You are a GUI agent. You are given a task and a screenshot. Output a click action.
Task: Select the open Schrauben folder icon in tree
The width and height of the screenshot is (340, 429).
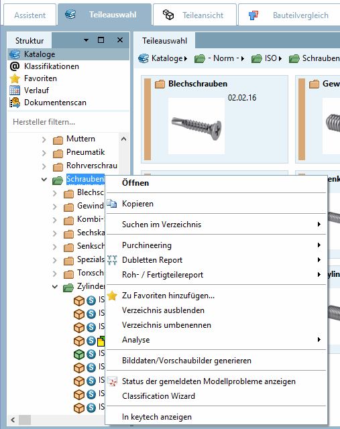point(58,180)
